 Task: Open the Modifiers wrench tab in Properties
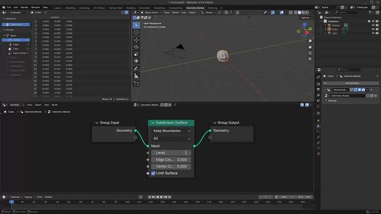point(318,126)
